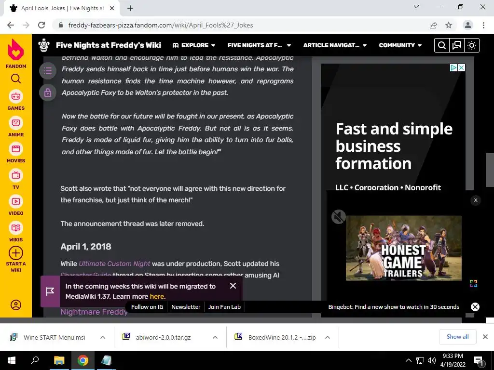
Task: Click the Newsletter button
Action: (x=186, y=307)
